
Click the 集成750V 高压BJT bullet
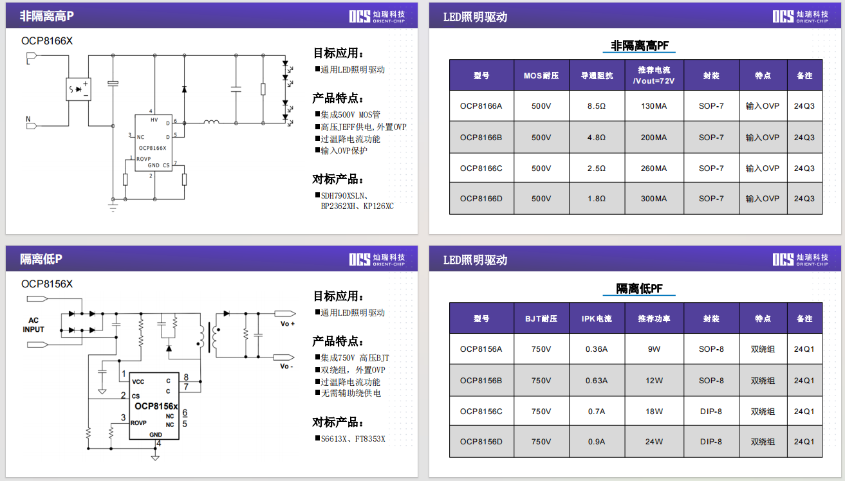352,358
